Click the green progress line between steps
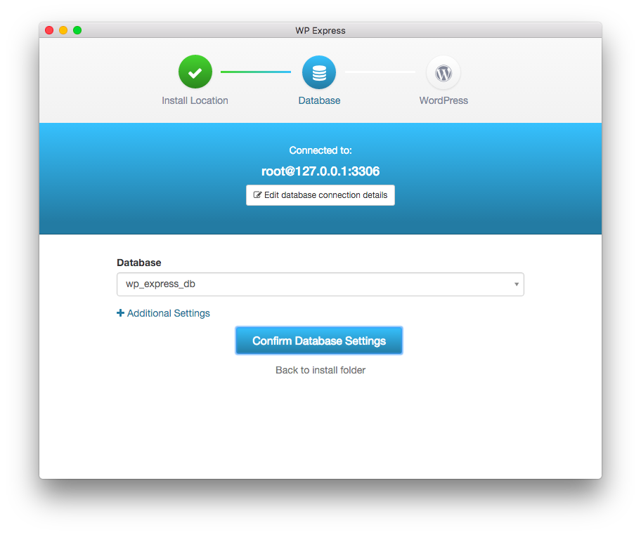Viewport: 641px width, 535px height. coord(255,72)
